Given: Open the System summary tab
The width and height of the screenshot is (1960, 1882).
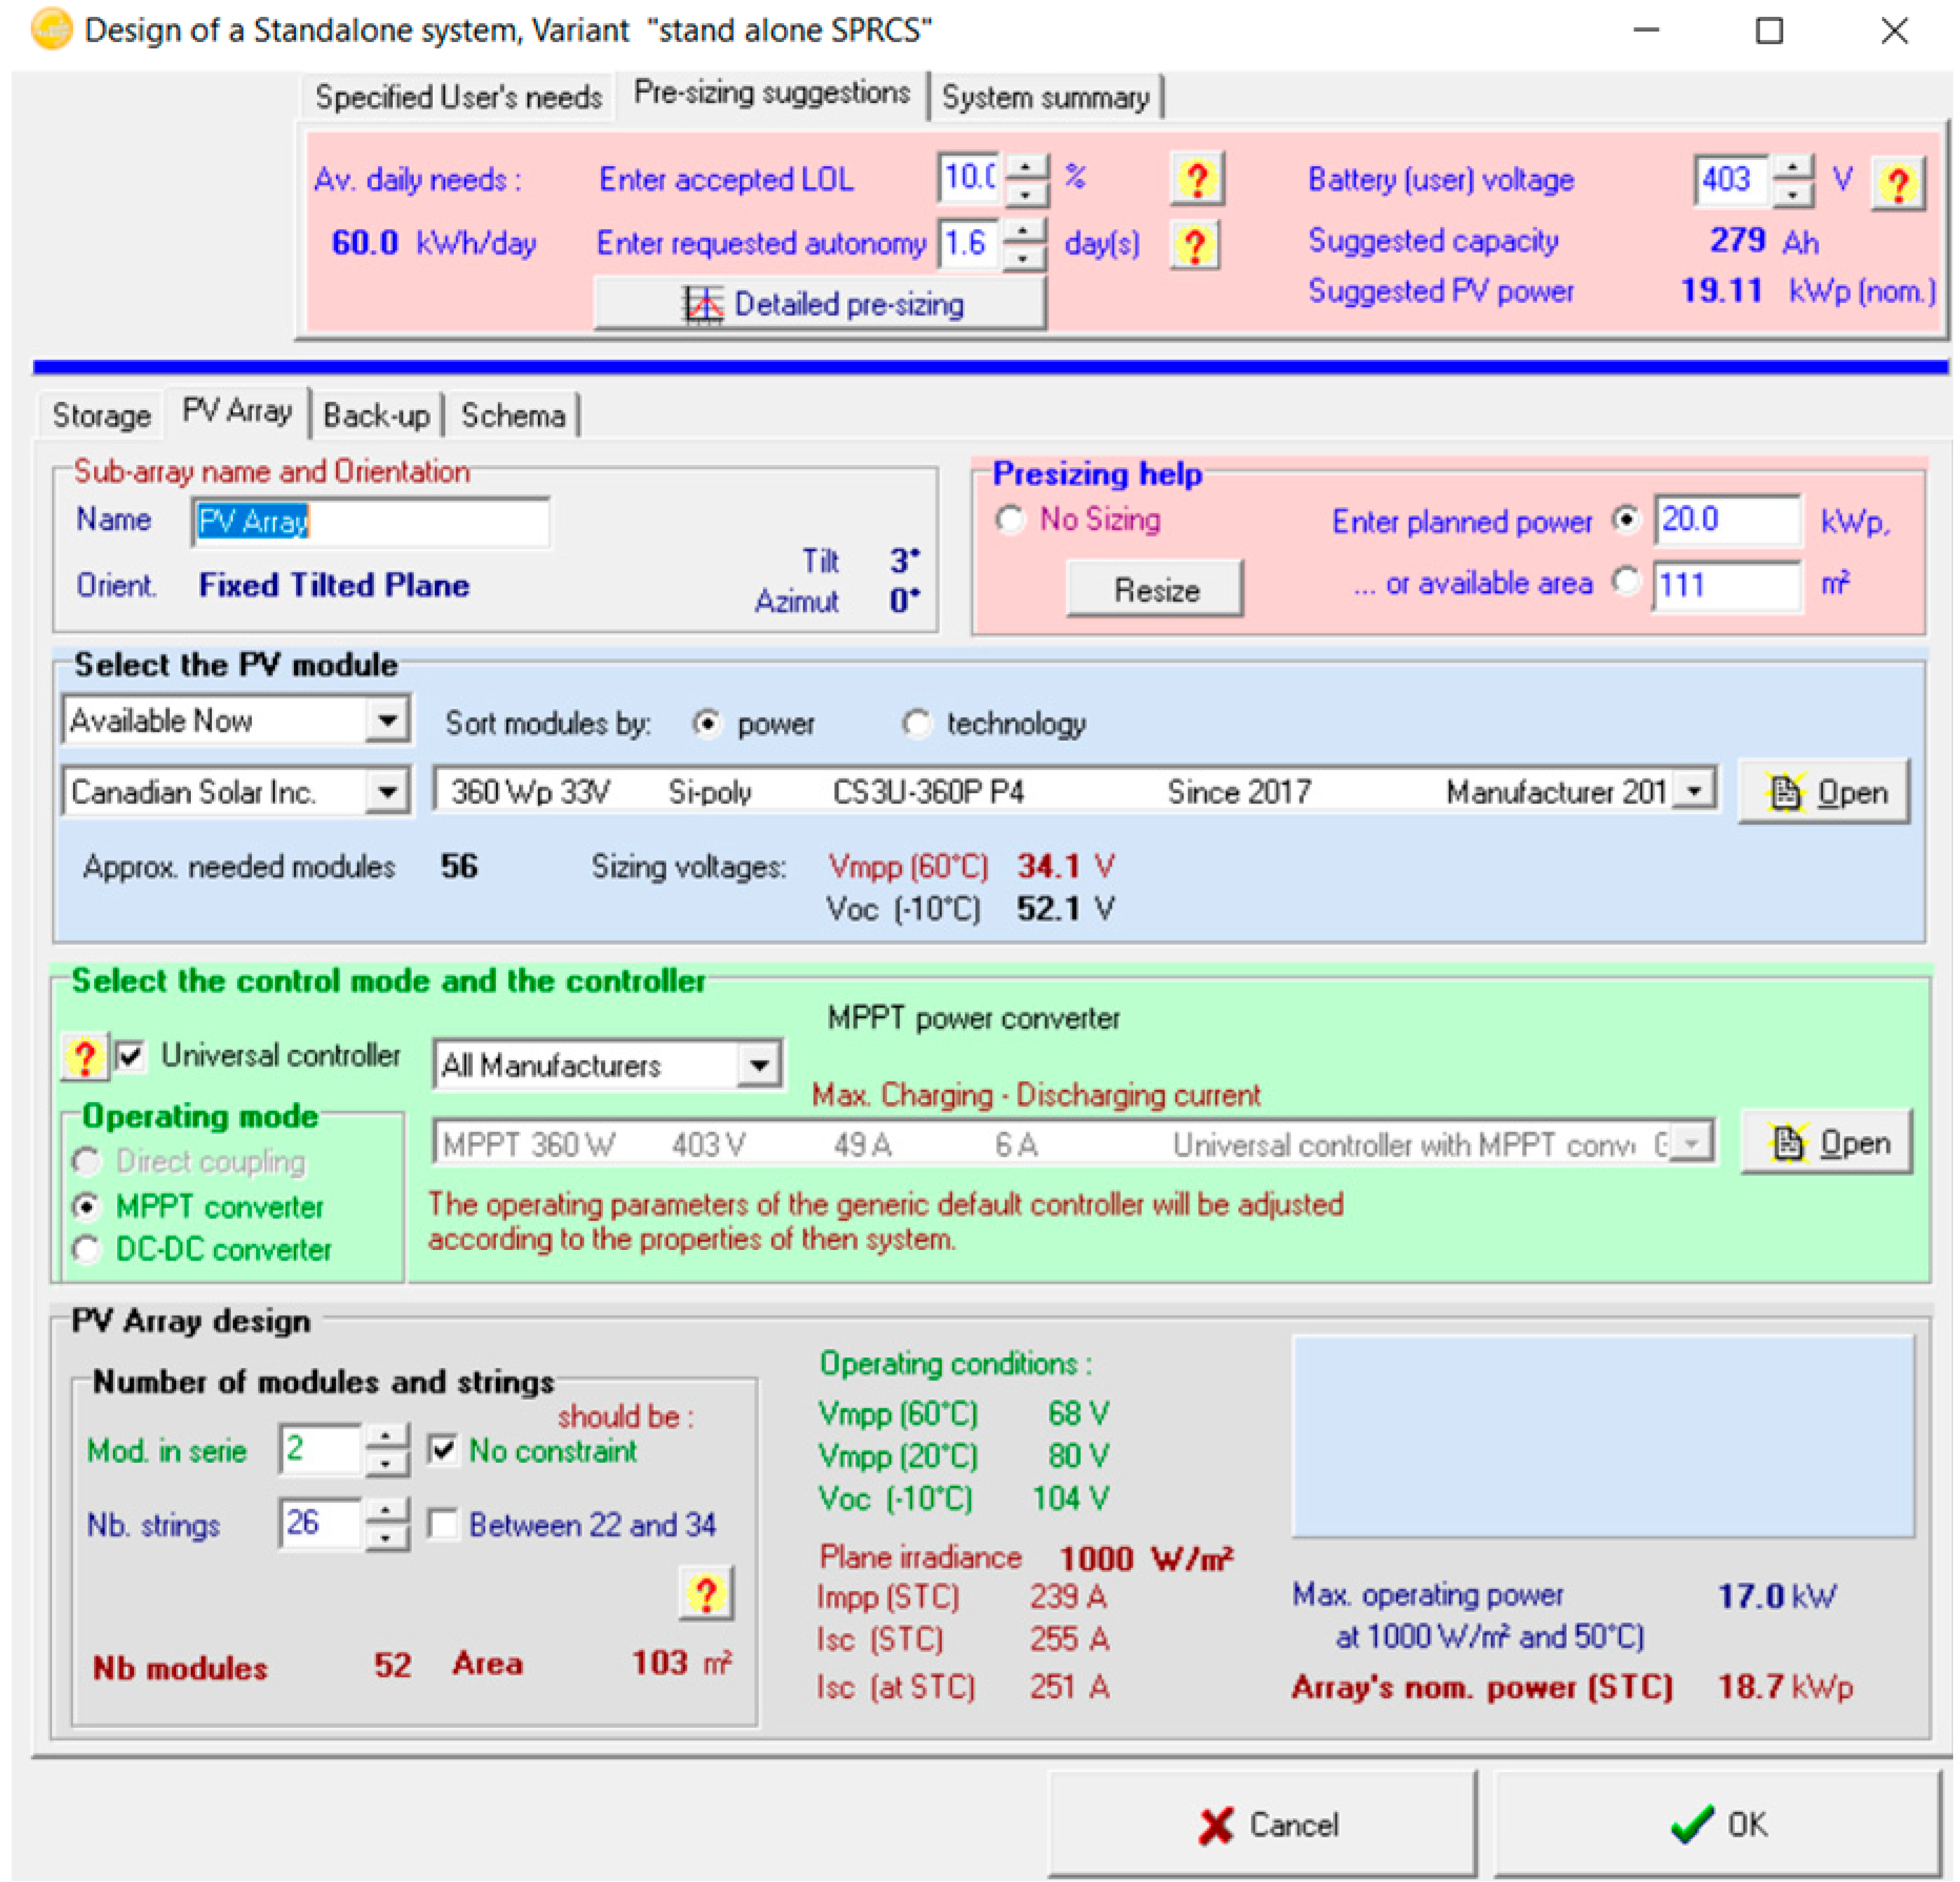Looking at the screenshot, I should 1045,98.
